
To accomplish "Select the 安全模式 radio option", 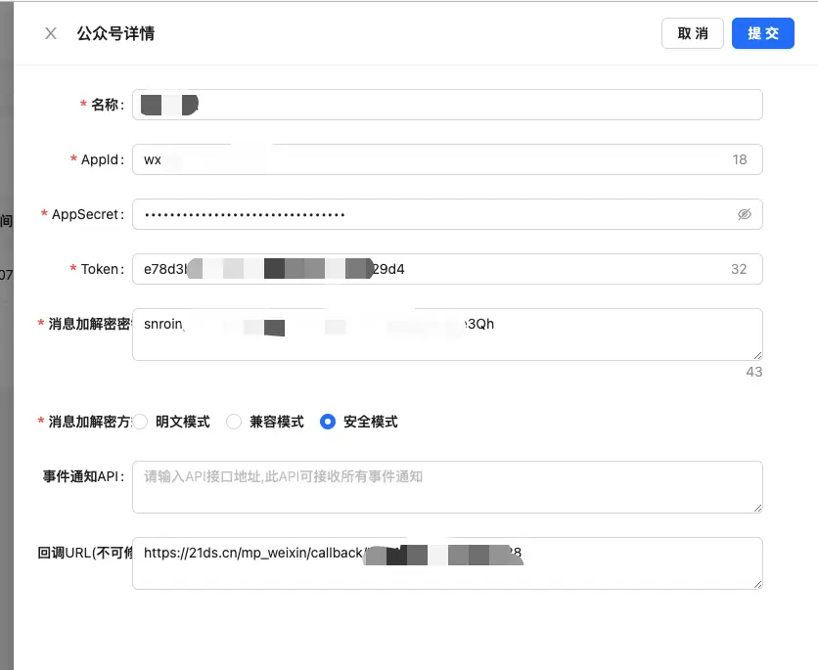I will coord(328,422).
